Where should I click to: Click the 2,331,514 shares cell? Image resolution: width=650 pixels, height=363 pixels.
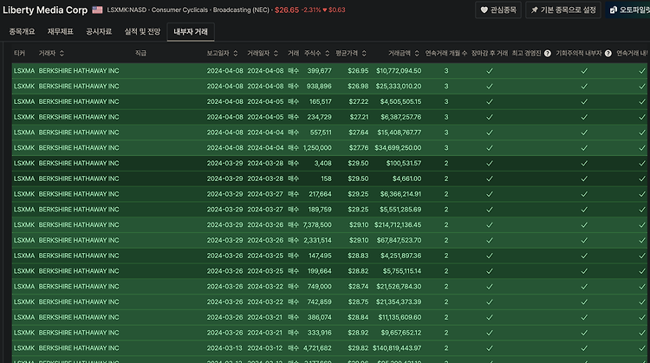pos(317,240)
